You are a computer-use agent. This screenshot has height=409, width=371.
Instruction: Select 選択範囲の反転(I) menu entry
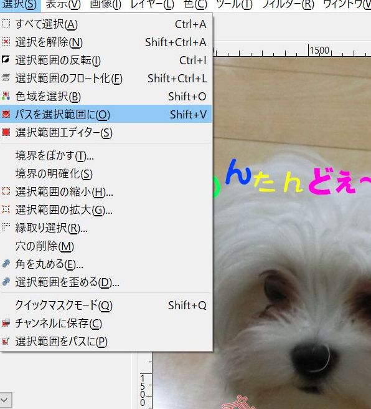point(106,60)
